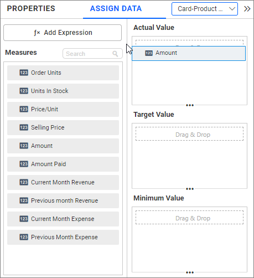Collapse the panel with double chevron icon
The height and width of the screenshot is (278, 254).
pos(247,9)
